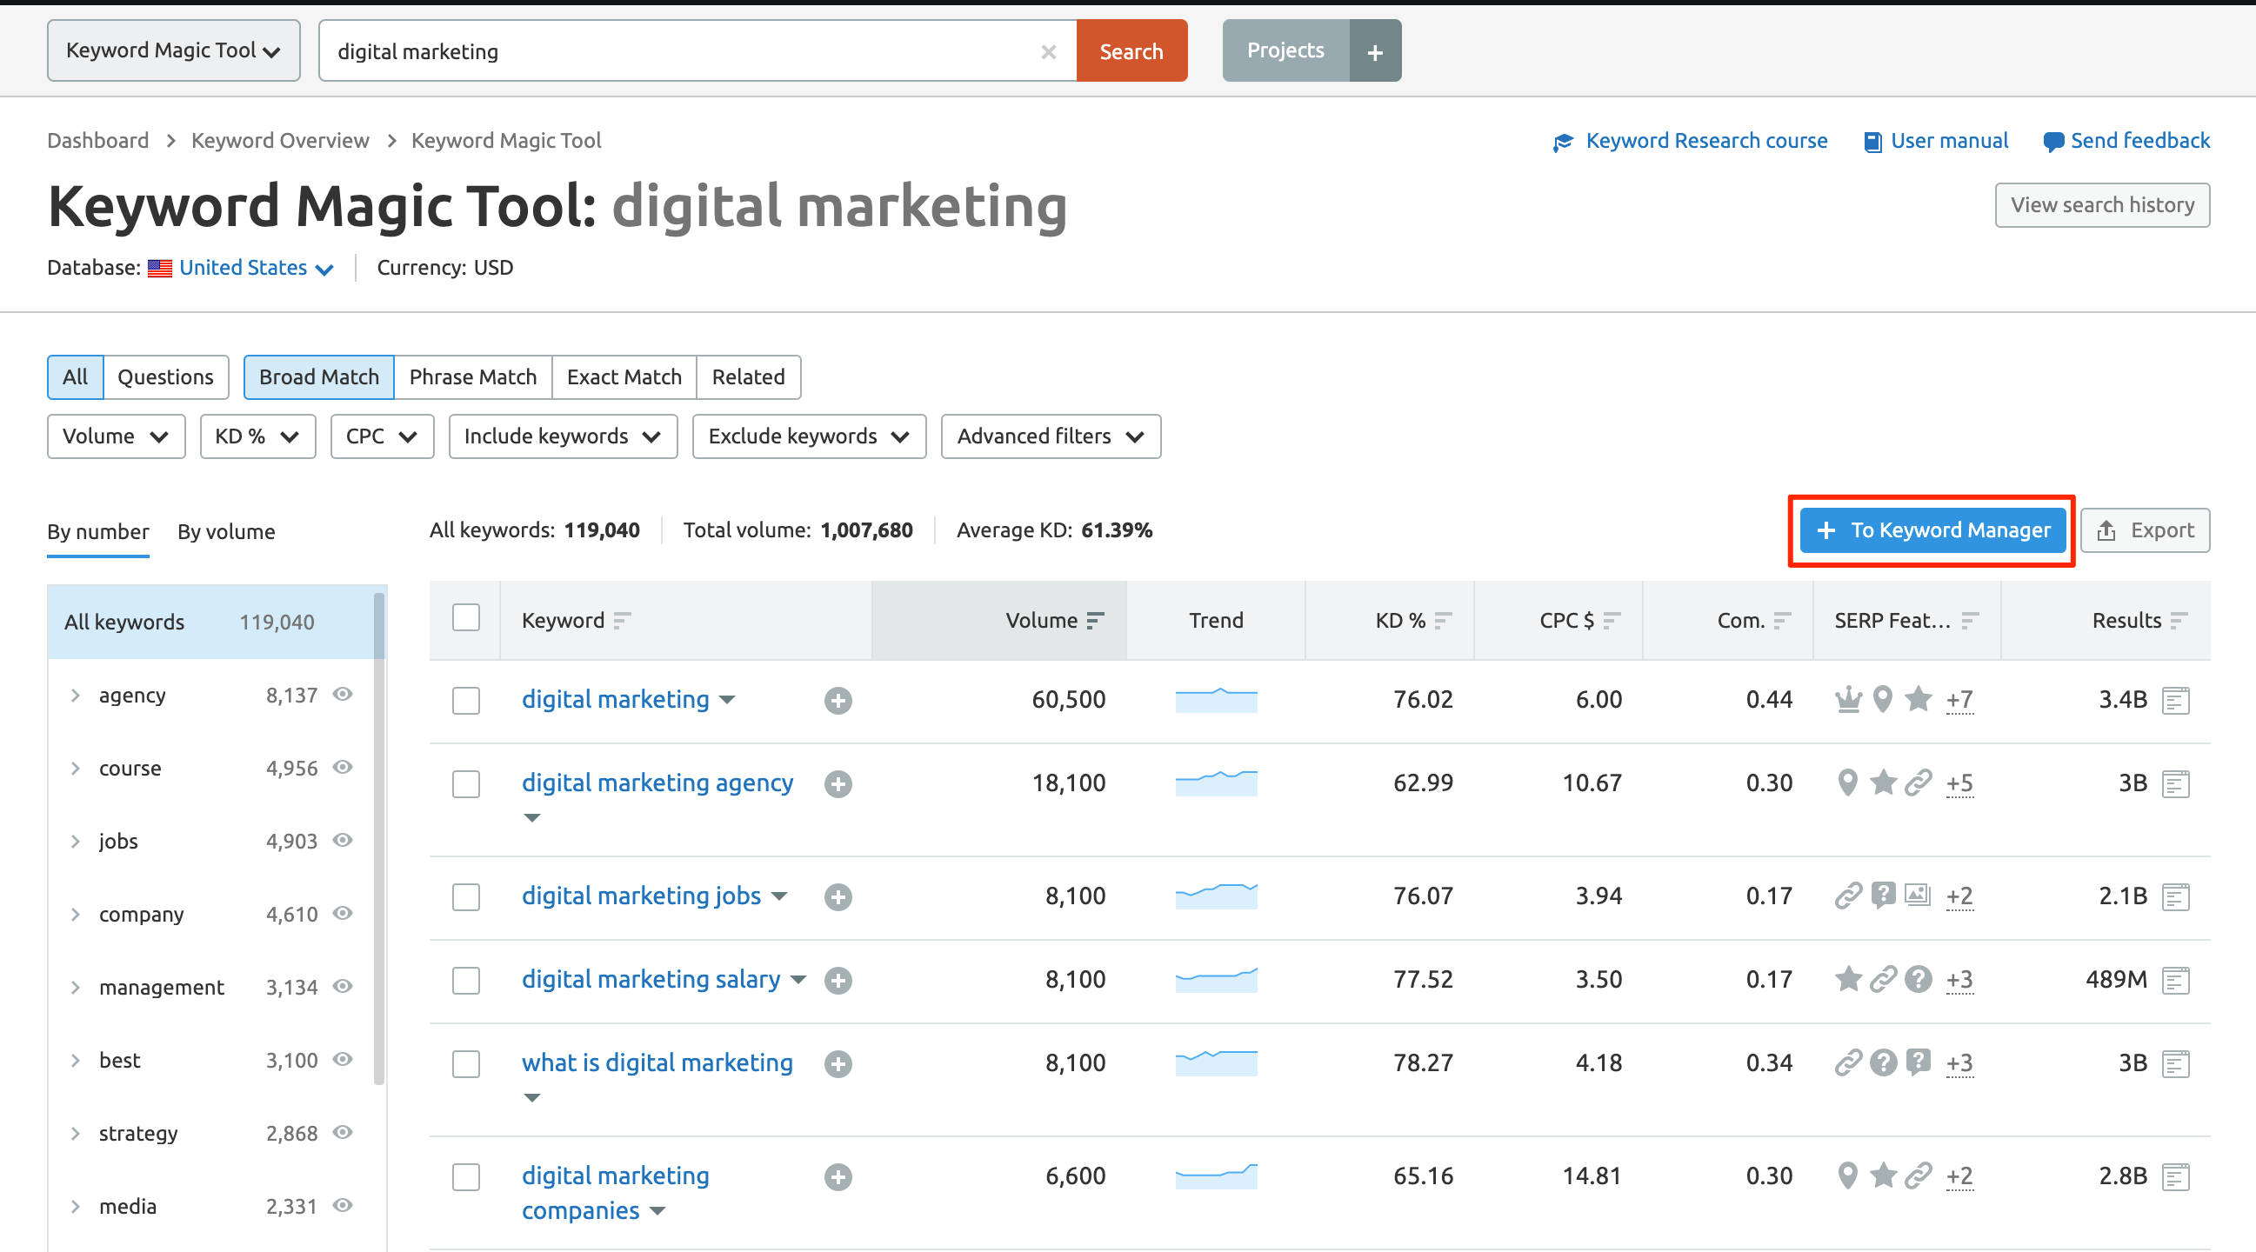Open SERP results icon for 489M row
The image size is (2256, 1252).
(x=2174, y=980)
